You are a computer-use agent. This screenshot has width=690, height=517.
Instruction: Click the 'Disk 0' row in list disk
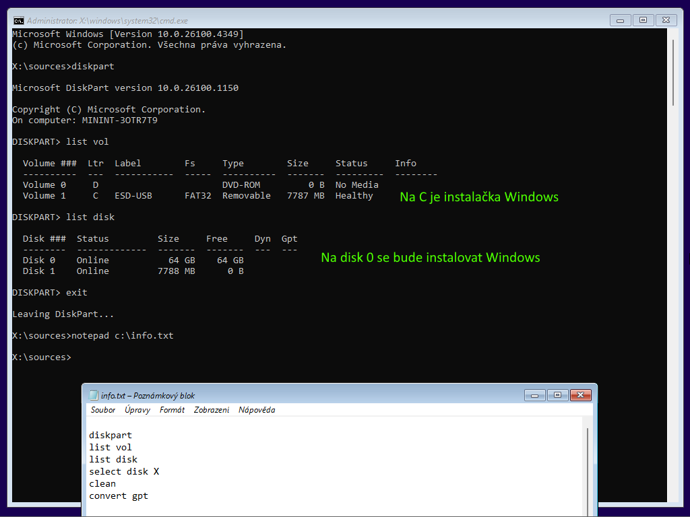coord(133,261)
